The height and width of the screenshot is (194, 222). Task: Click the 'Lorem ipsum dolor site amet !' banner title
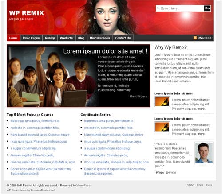(105, 51)
